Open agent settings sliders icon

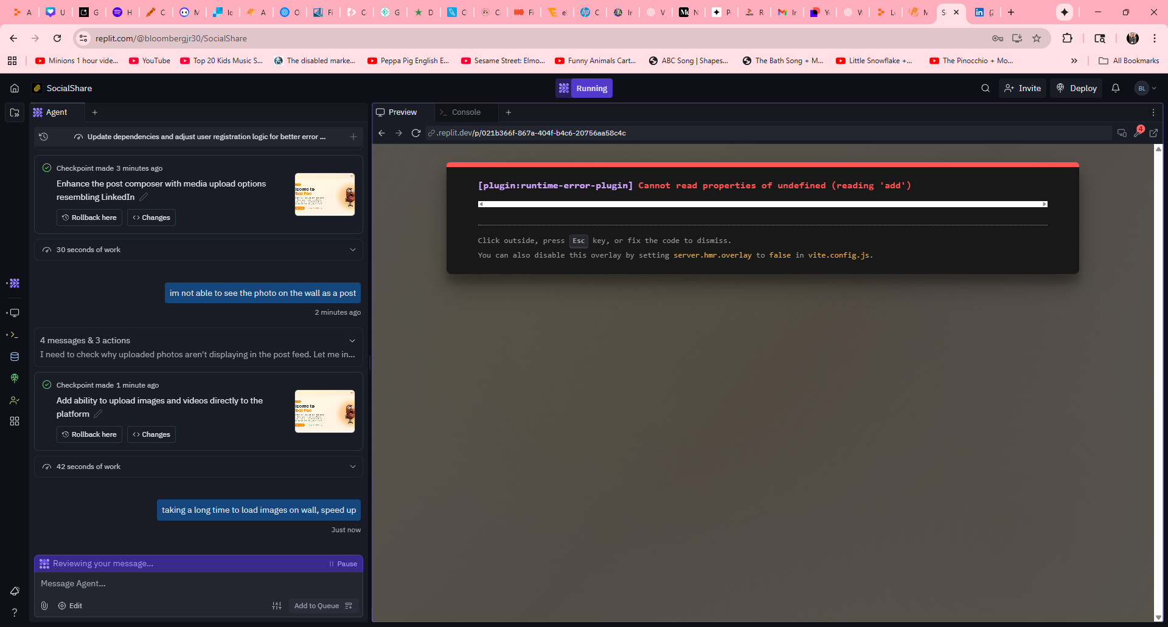(x=277, y=606)
